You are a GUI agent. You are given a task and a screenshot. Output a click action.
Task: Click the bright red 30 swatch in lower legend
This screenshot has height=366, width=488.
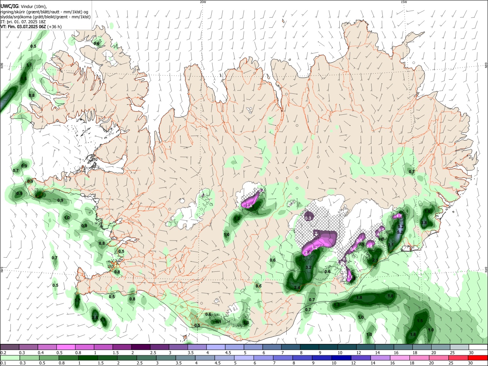477,358
